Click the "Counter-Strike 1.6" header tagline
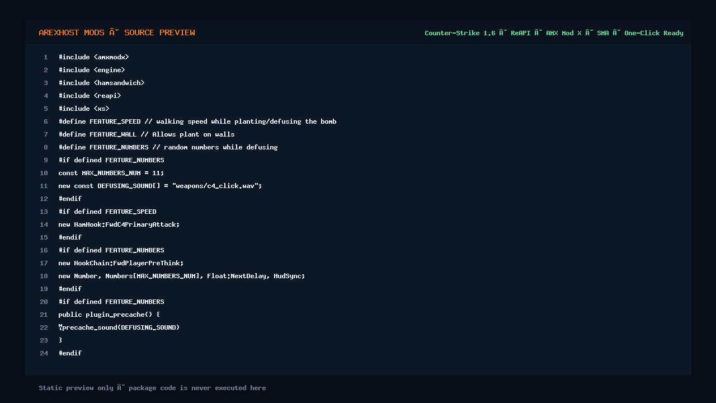716x403 pixels. [554, 33]
